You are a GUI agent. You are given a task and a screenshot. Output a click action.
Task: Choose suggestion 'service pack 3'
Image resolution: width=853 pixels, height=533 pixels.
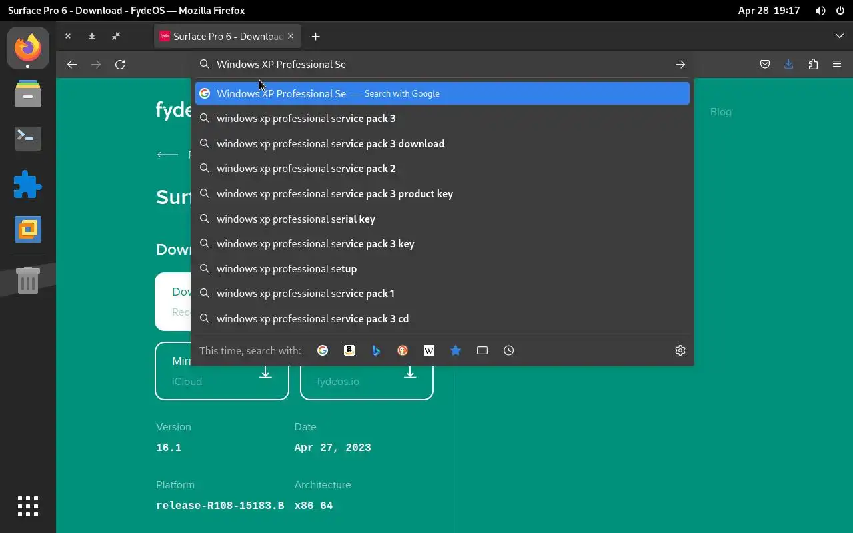point(442,119)
